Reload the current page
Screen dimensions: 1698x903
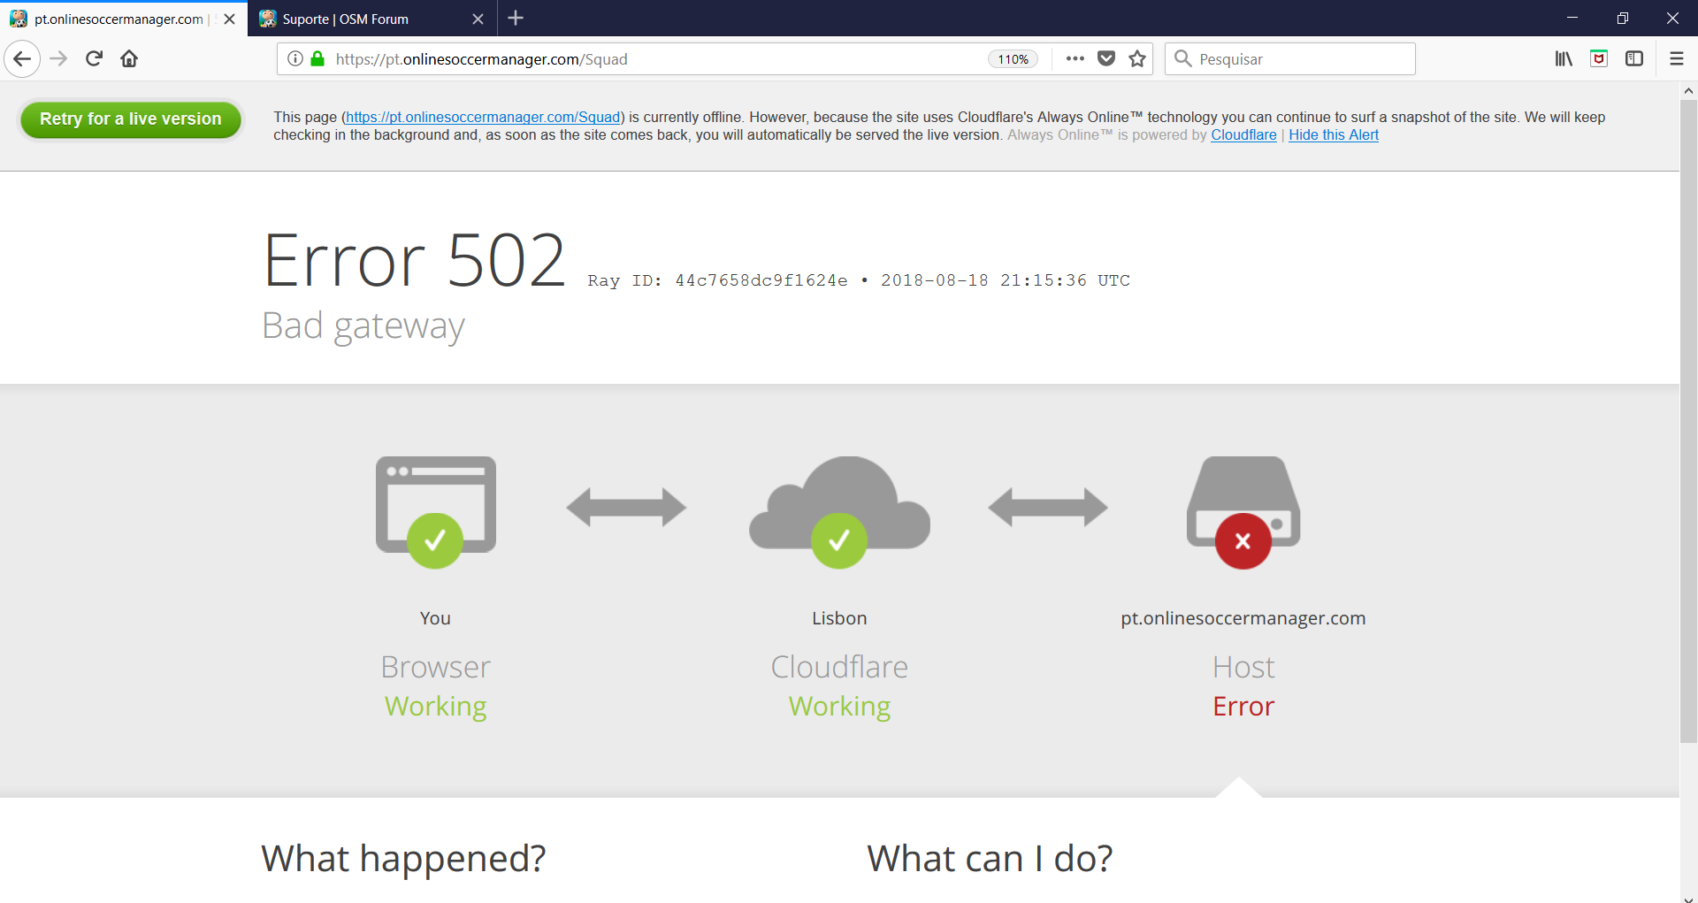point(94,59)
